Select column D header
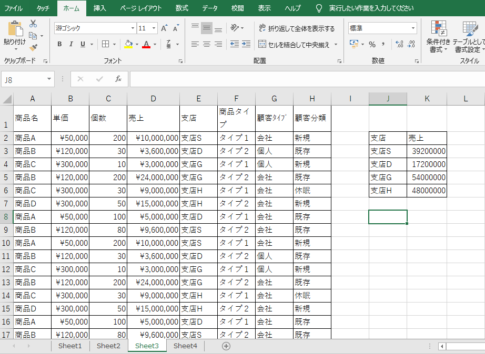Viewport: 485px width, 354px height. [153, 99]
